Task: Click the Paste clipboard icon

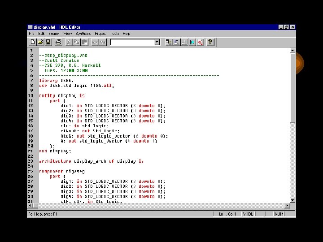Action: (x=84, y=42)
